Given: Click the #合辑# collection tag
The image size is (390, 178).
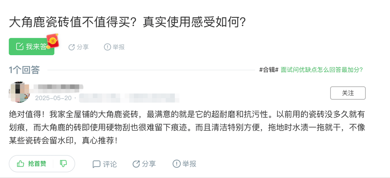Looking at the screenshot, I should click(x=269, y=70).
